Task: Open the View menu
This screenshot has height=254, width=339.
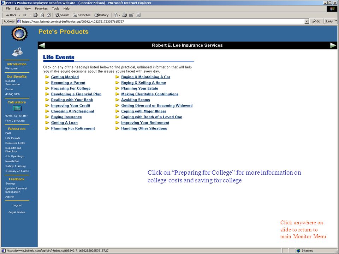Action: [x=28, y=8]
